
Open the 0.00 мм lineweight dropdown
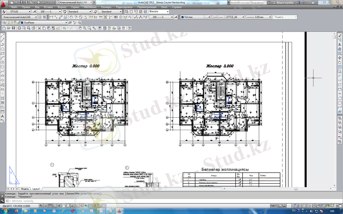click(259, 17)
